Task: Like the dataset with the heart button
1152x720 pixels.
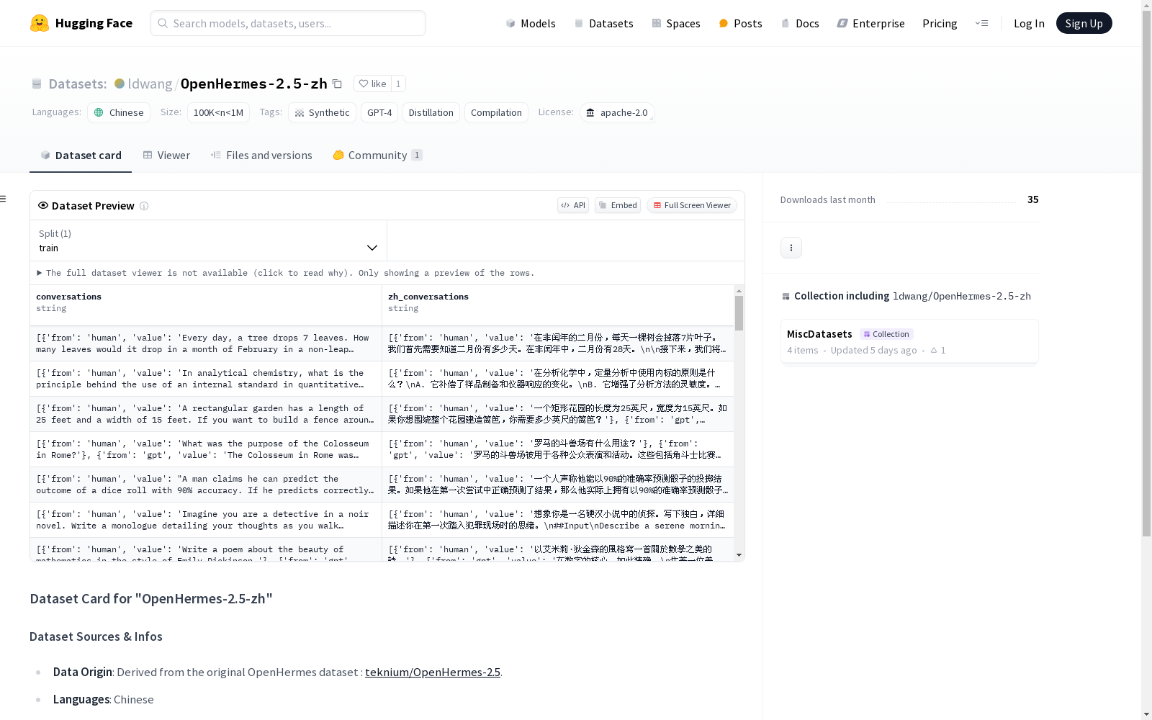Action: (x=373, y=84)
